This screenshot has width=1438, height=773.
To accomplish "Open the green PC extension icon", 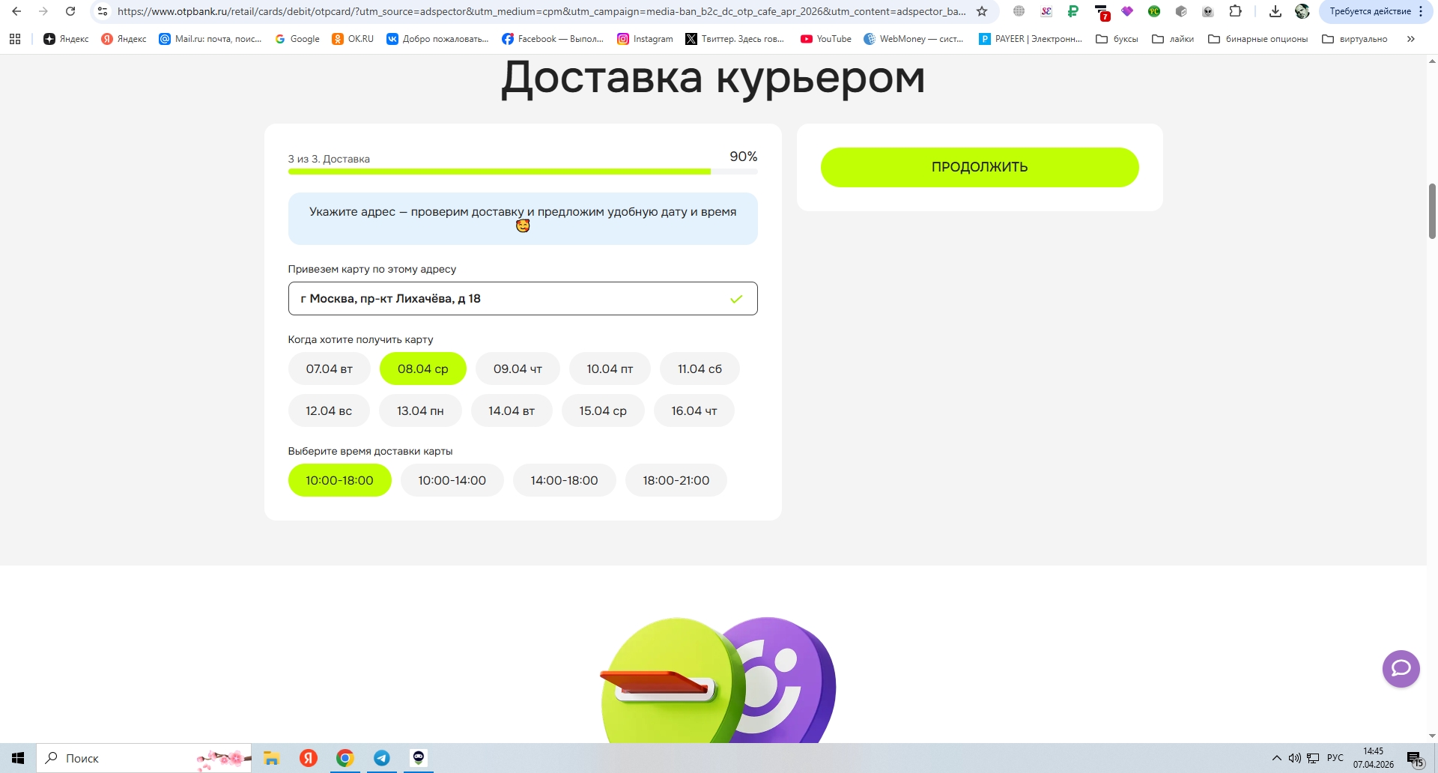I will click(x=1154, y=11).
